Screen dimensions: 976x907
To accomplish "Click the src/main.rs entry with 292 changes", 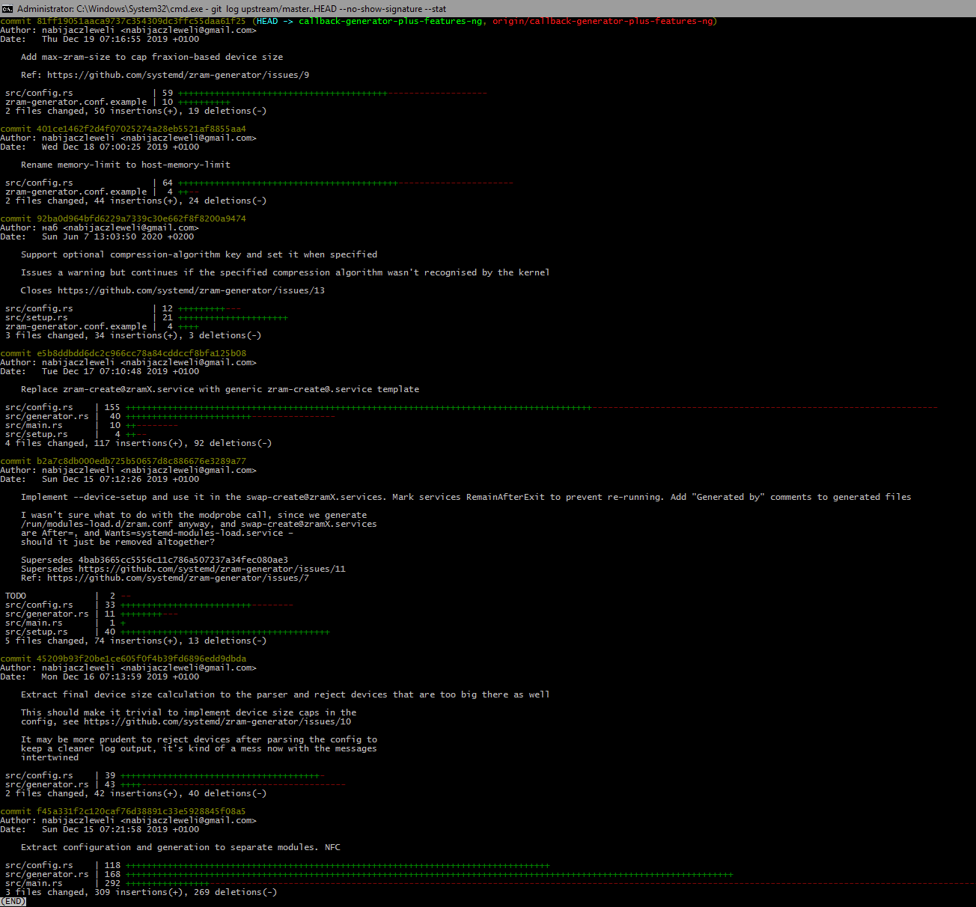I will coord(34,883).
